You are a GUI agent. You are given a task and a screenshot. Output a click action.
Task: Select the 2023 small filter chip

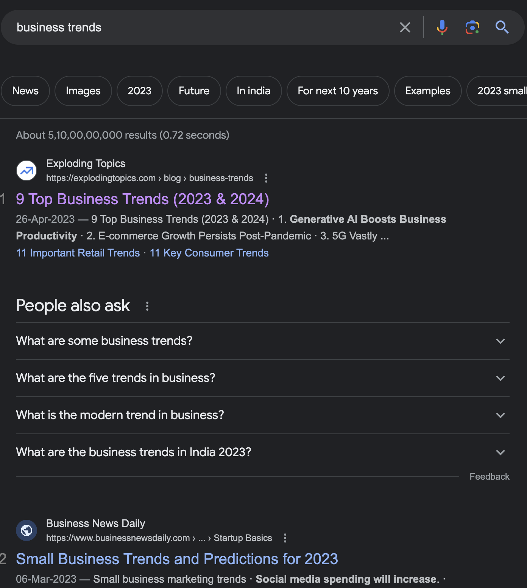(x=497, y=91)
